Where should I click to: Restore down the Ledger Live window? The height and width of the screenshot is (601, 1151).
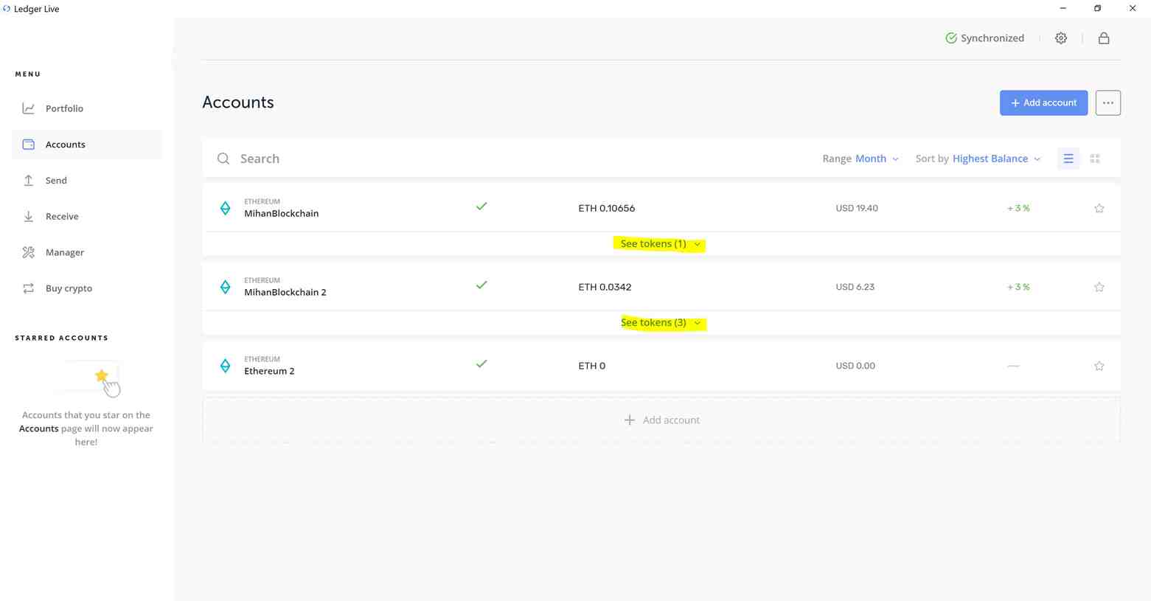pos(1097,9)
